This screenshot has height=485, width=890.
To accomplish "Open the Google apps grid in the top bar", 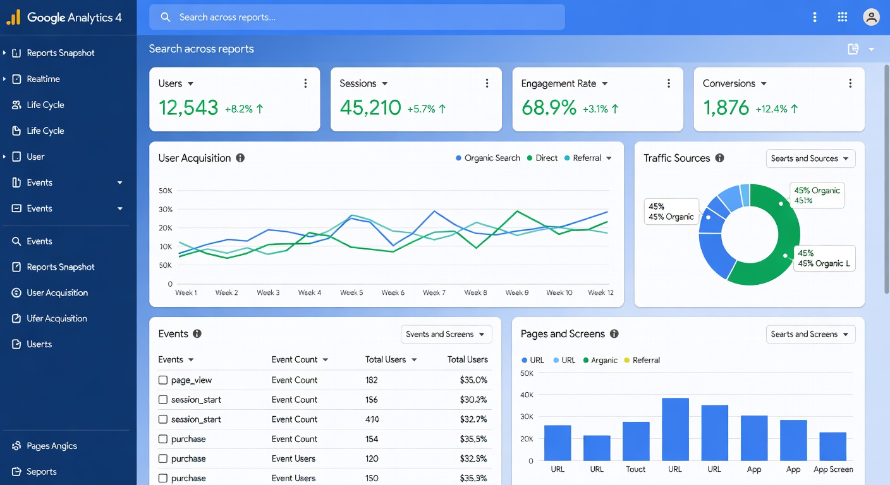I will [x=843, y=17].
